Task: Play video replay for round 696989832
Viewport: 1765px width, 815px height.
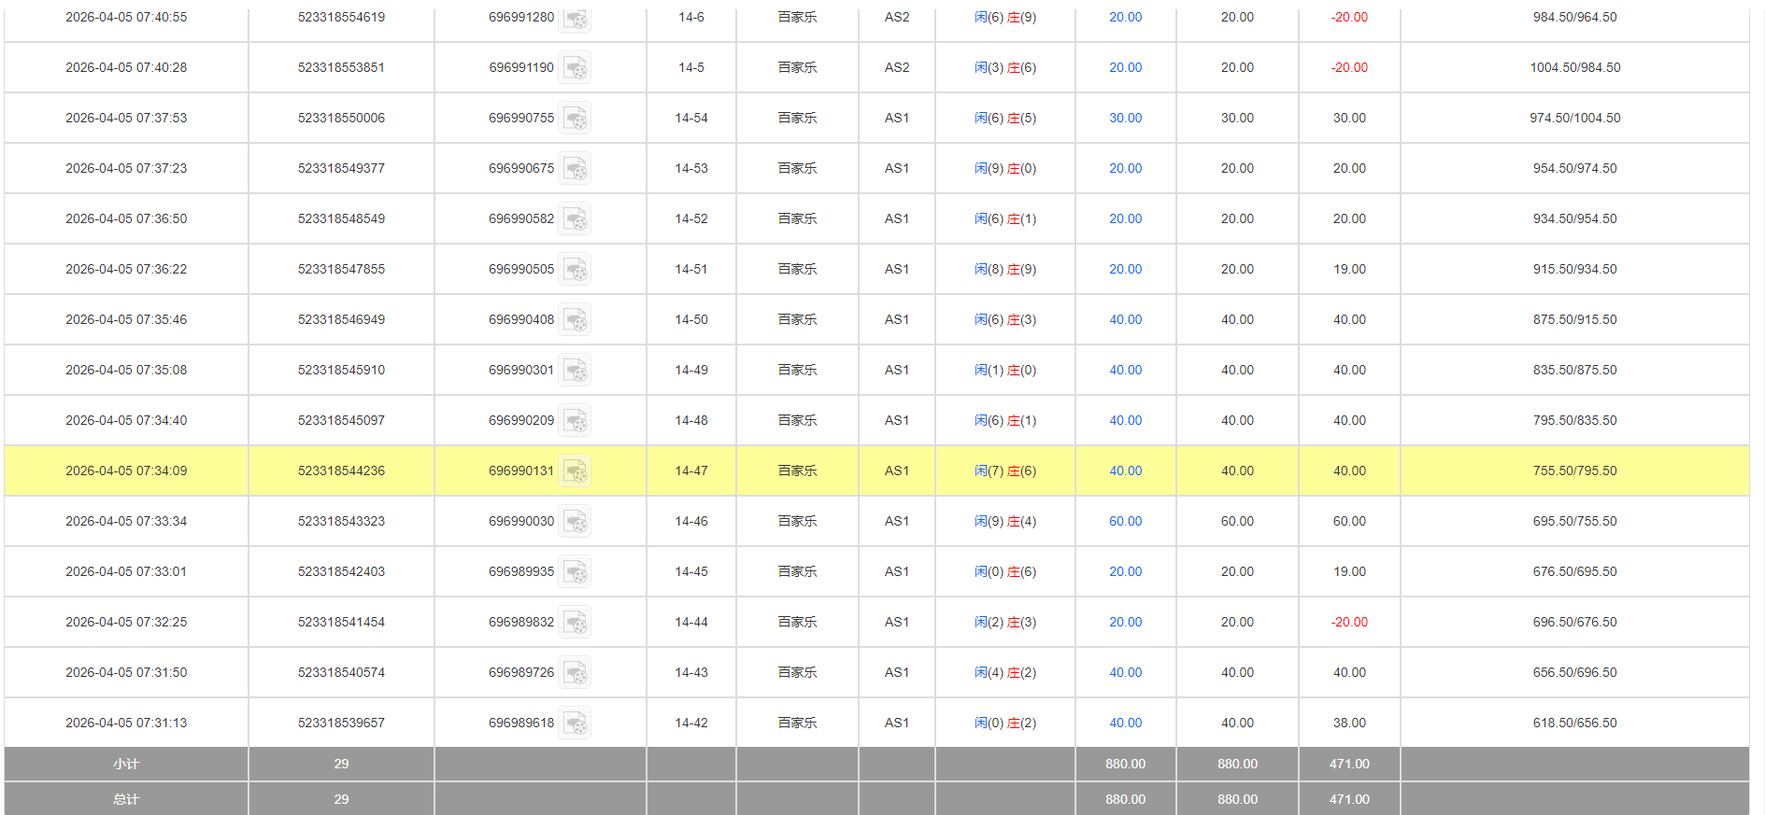Action: click(575, 623)
